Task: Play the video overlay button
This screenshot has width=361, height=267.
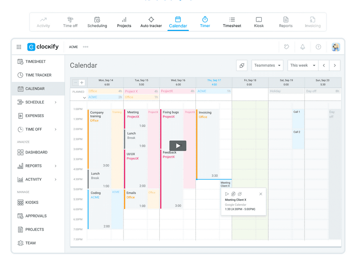Action: [x=178, y=146]
